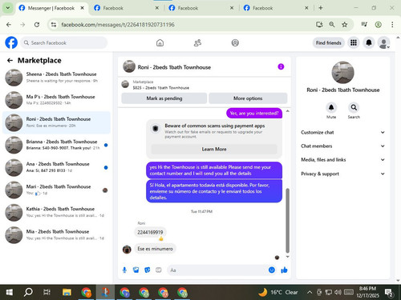
Task: Open the Facebook logo home link
Action: 11,42
